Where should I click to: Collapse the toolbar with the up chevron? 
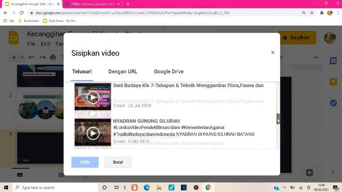click(x=316, y=58)
